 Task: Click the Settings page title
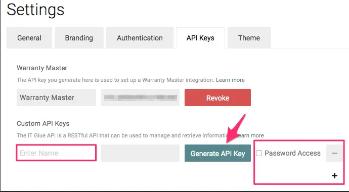tap(35, 10)
